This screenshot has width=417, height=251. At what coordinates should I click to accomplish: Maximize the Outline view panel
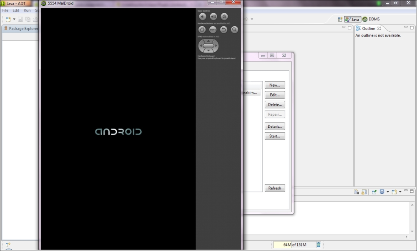pyautogui.click(x=412, y=27)
